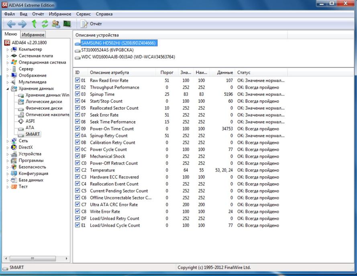357x276 pixels.
Task: Click the sidebar horizontal scrollbar thumb
Action: coord(33,258)
